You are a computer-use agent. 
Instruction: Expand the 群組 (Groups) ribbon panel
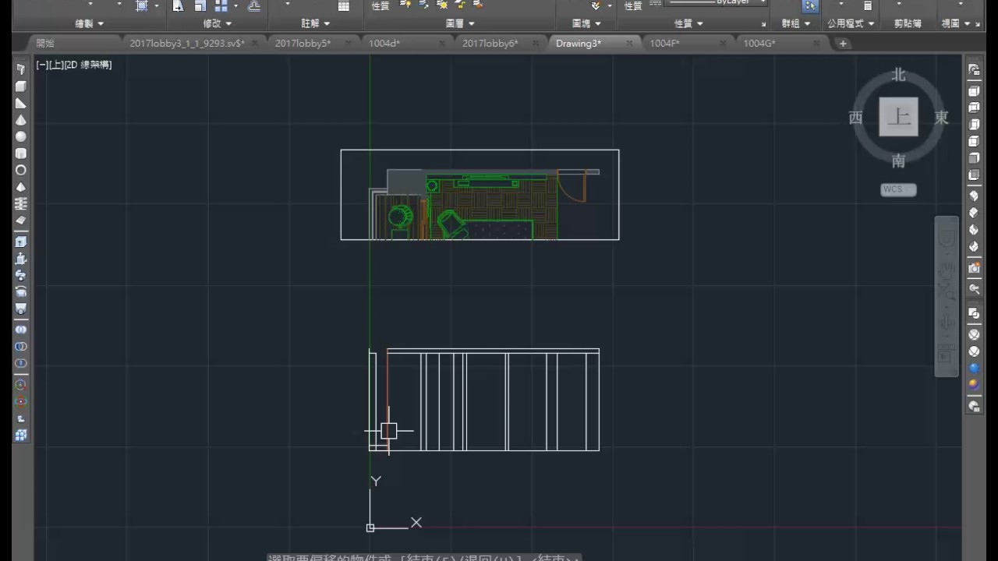(796, 24)
